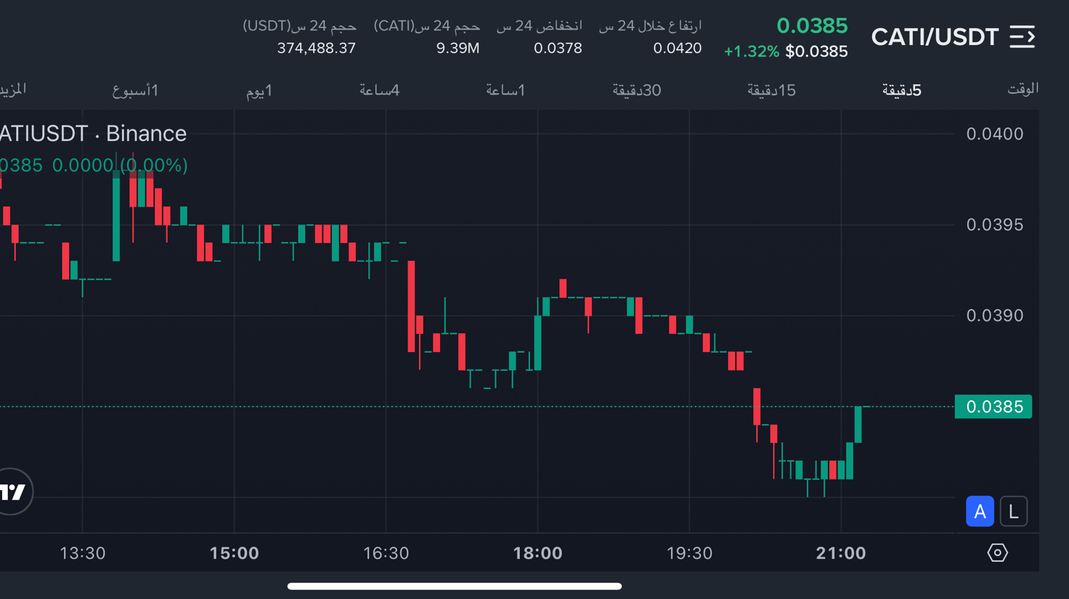Screen dimensions: 1069x599
Task: Click the 19:30 time axis label
Action: (689, 553)
